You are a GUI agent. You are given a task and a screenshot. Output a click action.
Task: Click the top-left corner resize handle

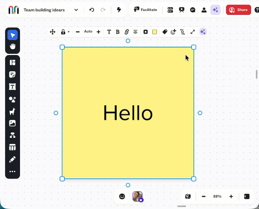click(62, 47)
